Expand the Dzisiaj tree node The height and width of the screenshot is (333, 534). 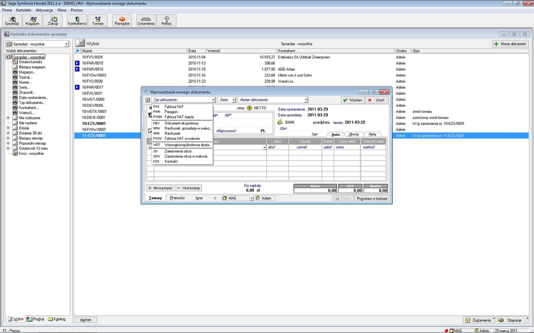tap(8, 128)
